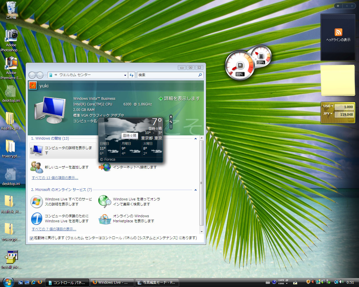Click the back navigation button in Welcome Center
The width and height of the screenshot is (359, 287).
tap(32, 75)
